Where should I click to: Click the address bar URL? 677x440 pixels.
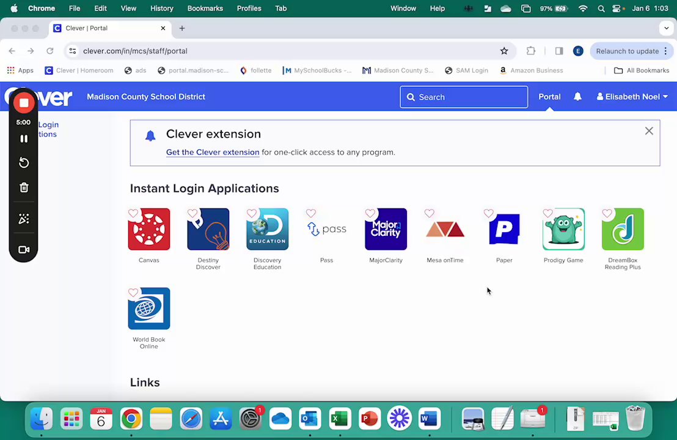click(135, 51)
